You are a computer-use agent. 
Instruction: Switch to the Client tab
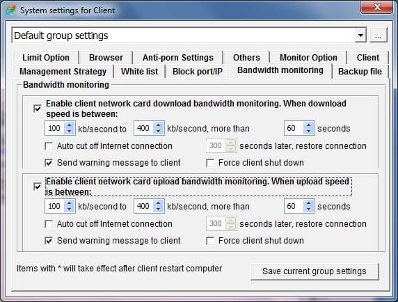[368, 58]
